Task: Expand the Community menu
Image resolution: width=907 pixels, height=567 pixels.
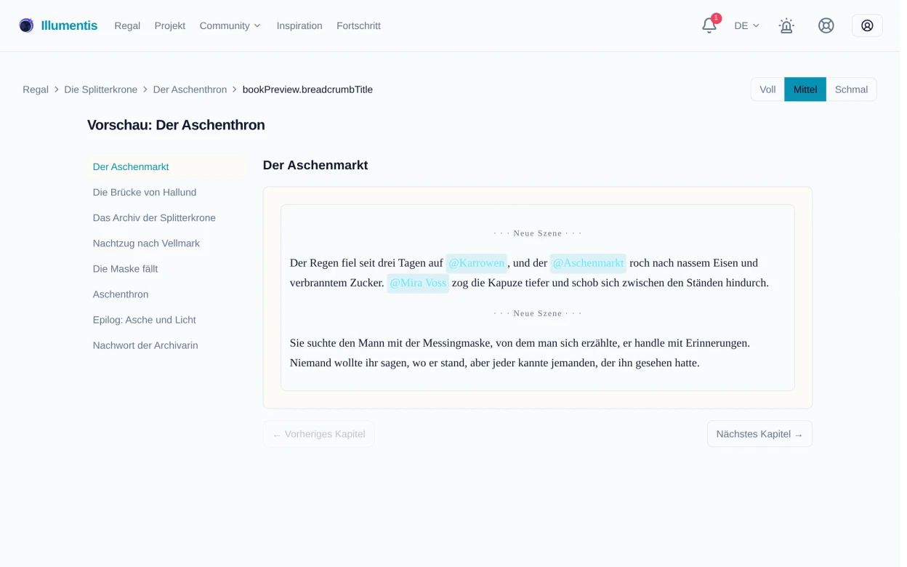Action: pos(230,25)
